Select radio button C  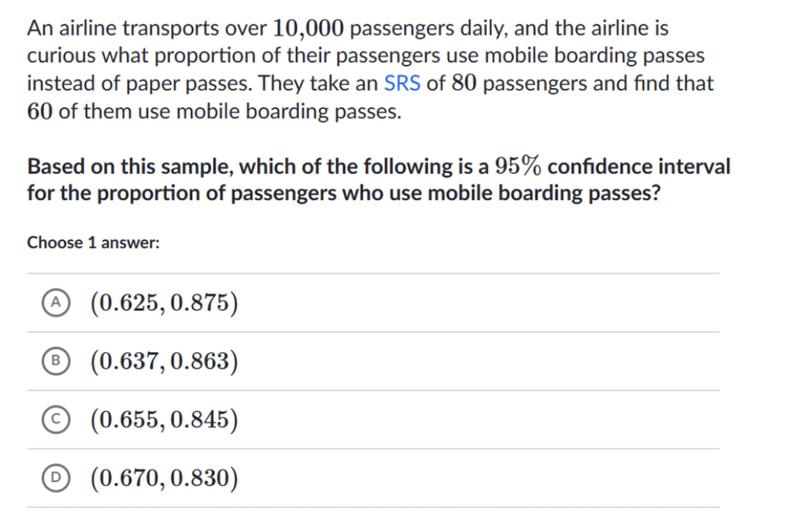(56, 419)
